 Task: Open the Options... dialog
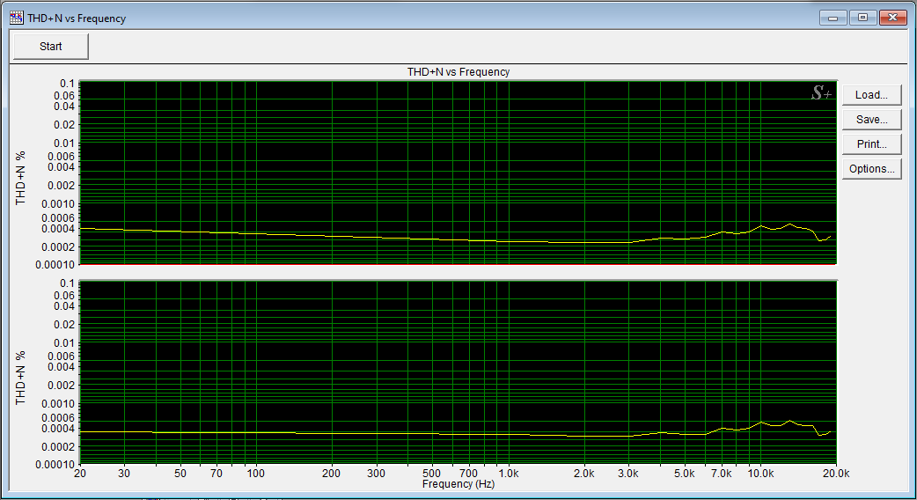click(x=871, y=168)
